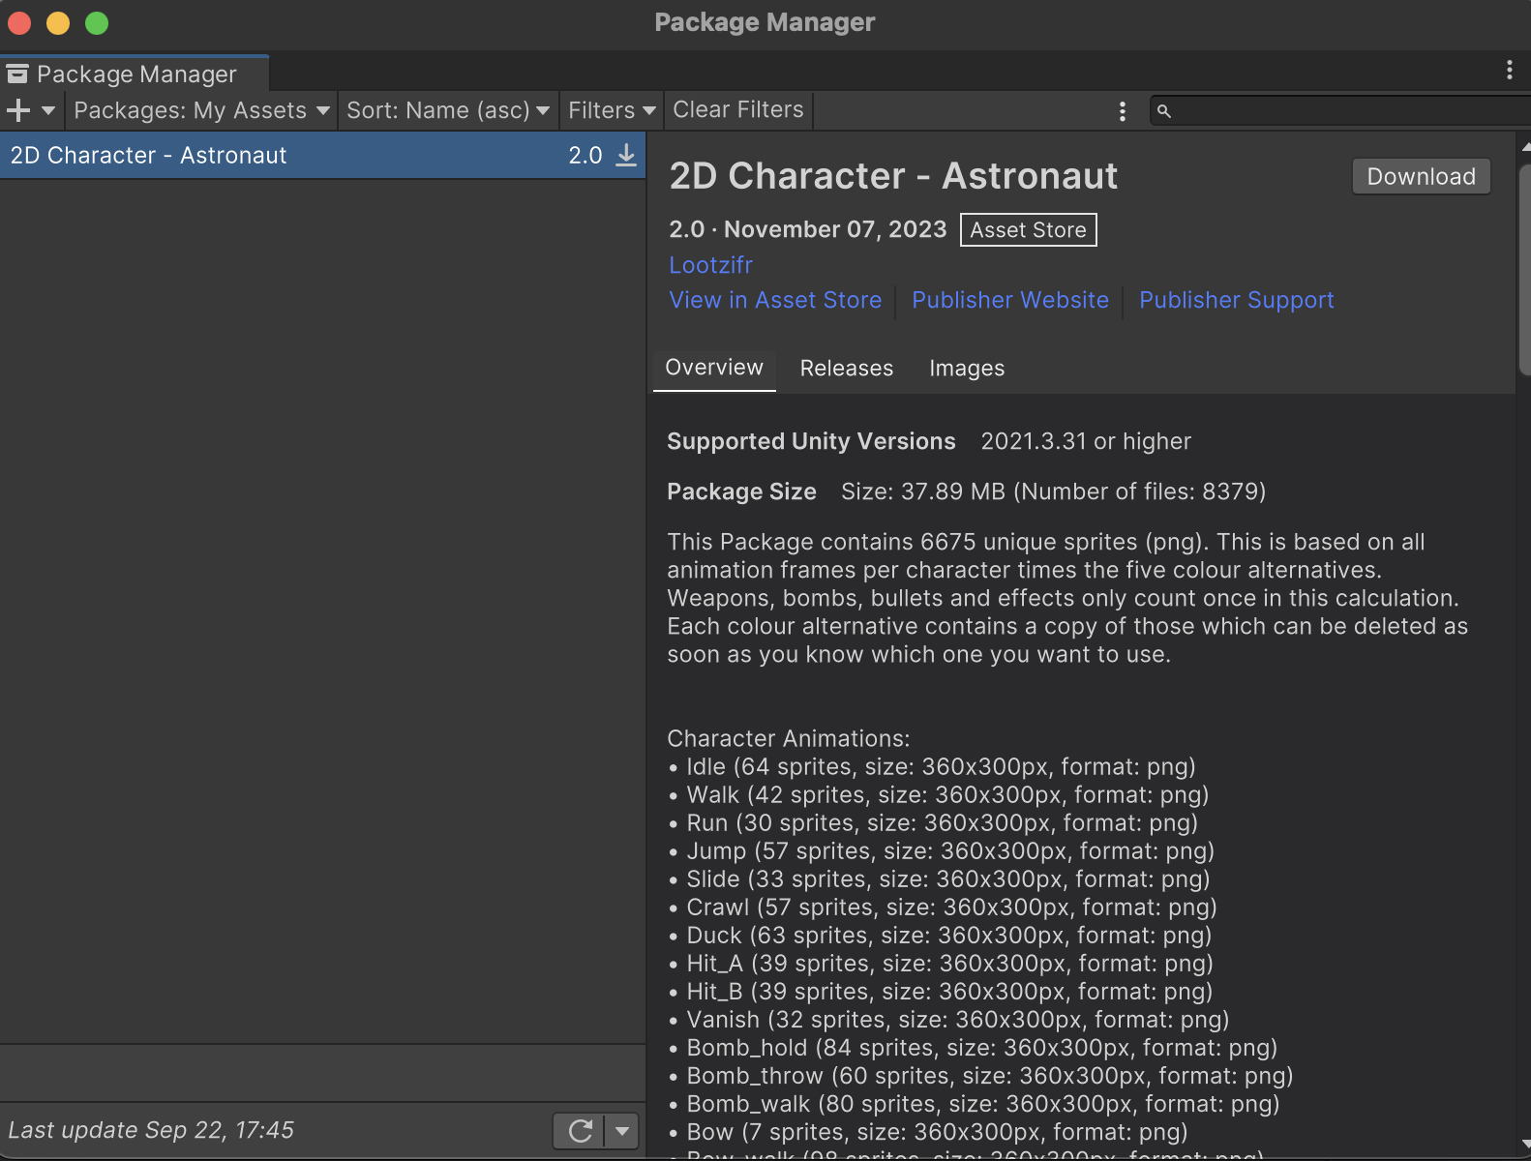This screenshot has height=1161, width=1531.
Task: Click the Package Size label
Action: 741,491
